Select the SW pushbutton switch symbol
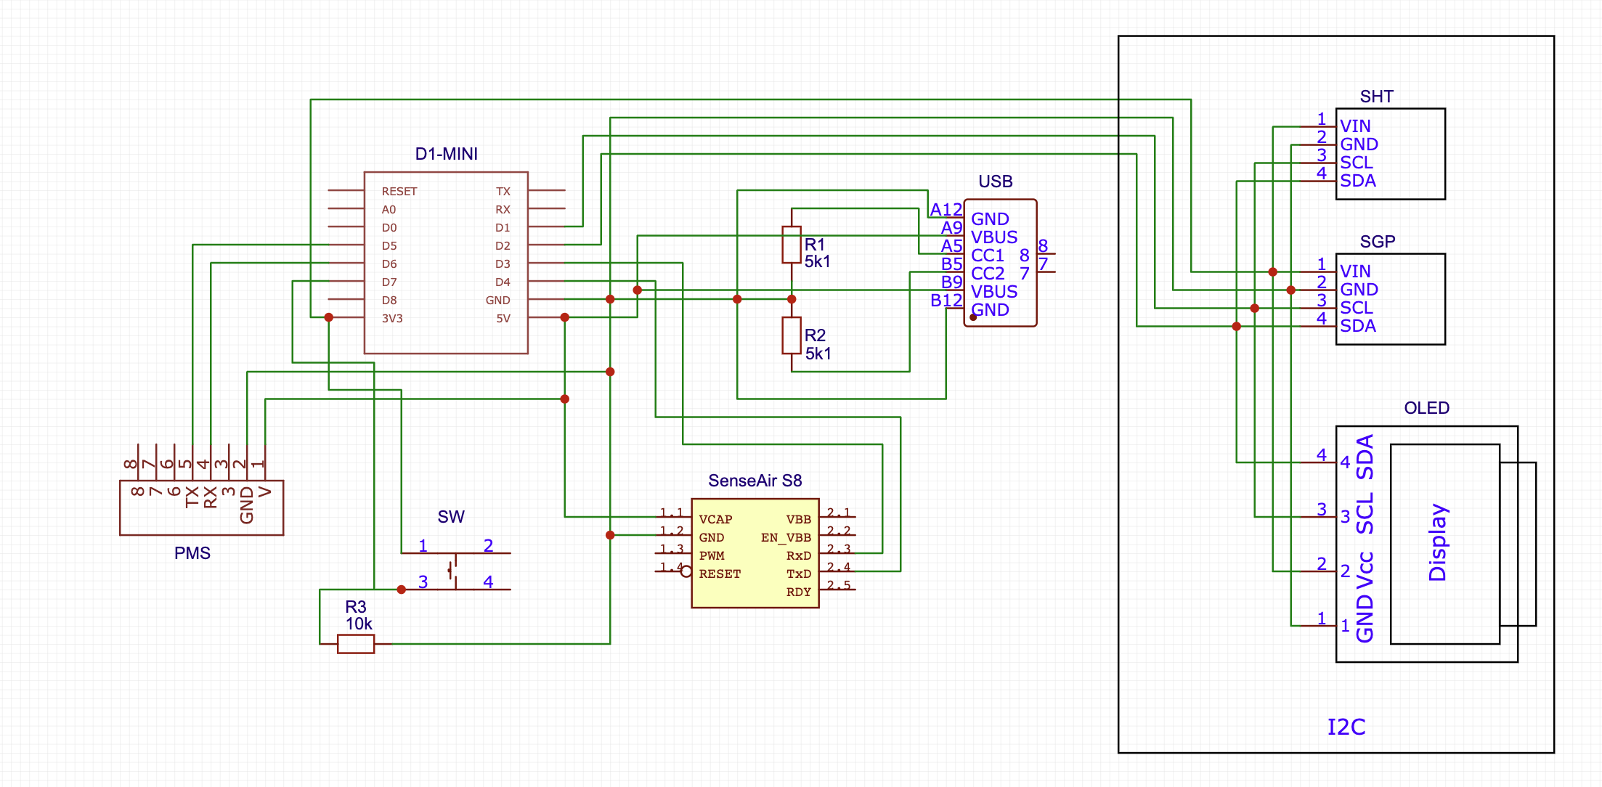The height and width of the screenshot is (787, 1602). click(x=455, y=571)
